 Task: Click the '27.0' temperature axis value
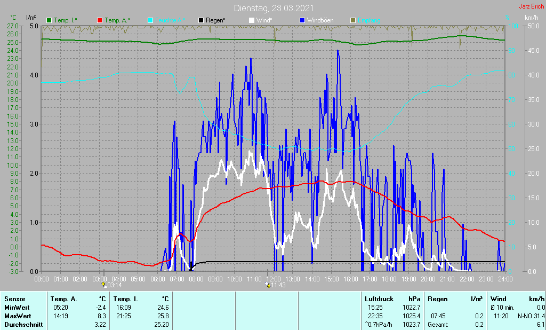[13, 26]
